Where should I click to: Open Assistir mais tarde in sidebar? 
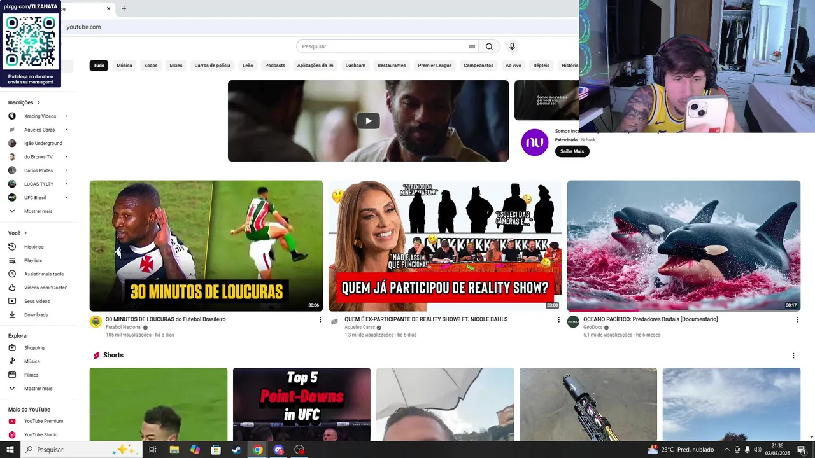(x=44, y=274)
